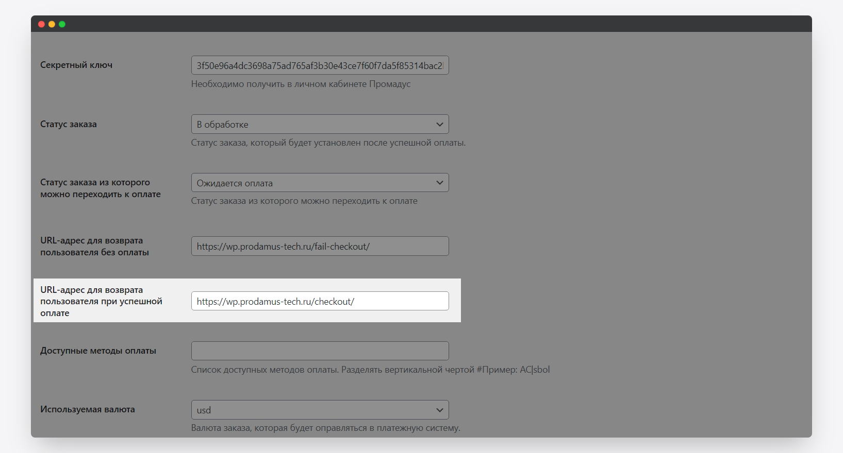This screenshot has height=453, width=843.
Task: Click the red close window button
Action: (x=41, y=24)
